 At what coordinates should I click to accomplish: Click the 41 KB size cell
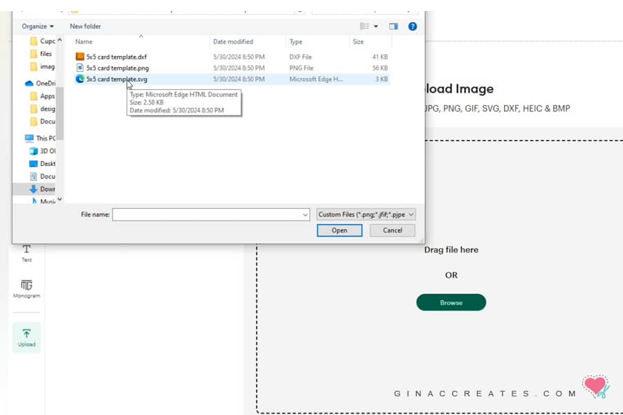(380, 57)
